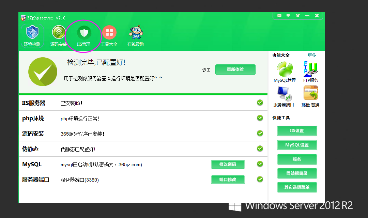
Task: Select the 伪静态已配置好! text
Action: coord(78,149)
